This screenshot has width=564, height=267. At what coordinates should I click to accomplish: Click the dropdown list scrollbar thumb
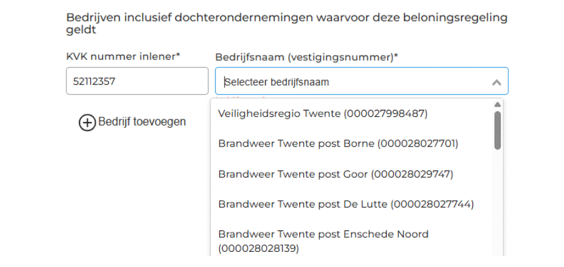click(x=498, y=130)
